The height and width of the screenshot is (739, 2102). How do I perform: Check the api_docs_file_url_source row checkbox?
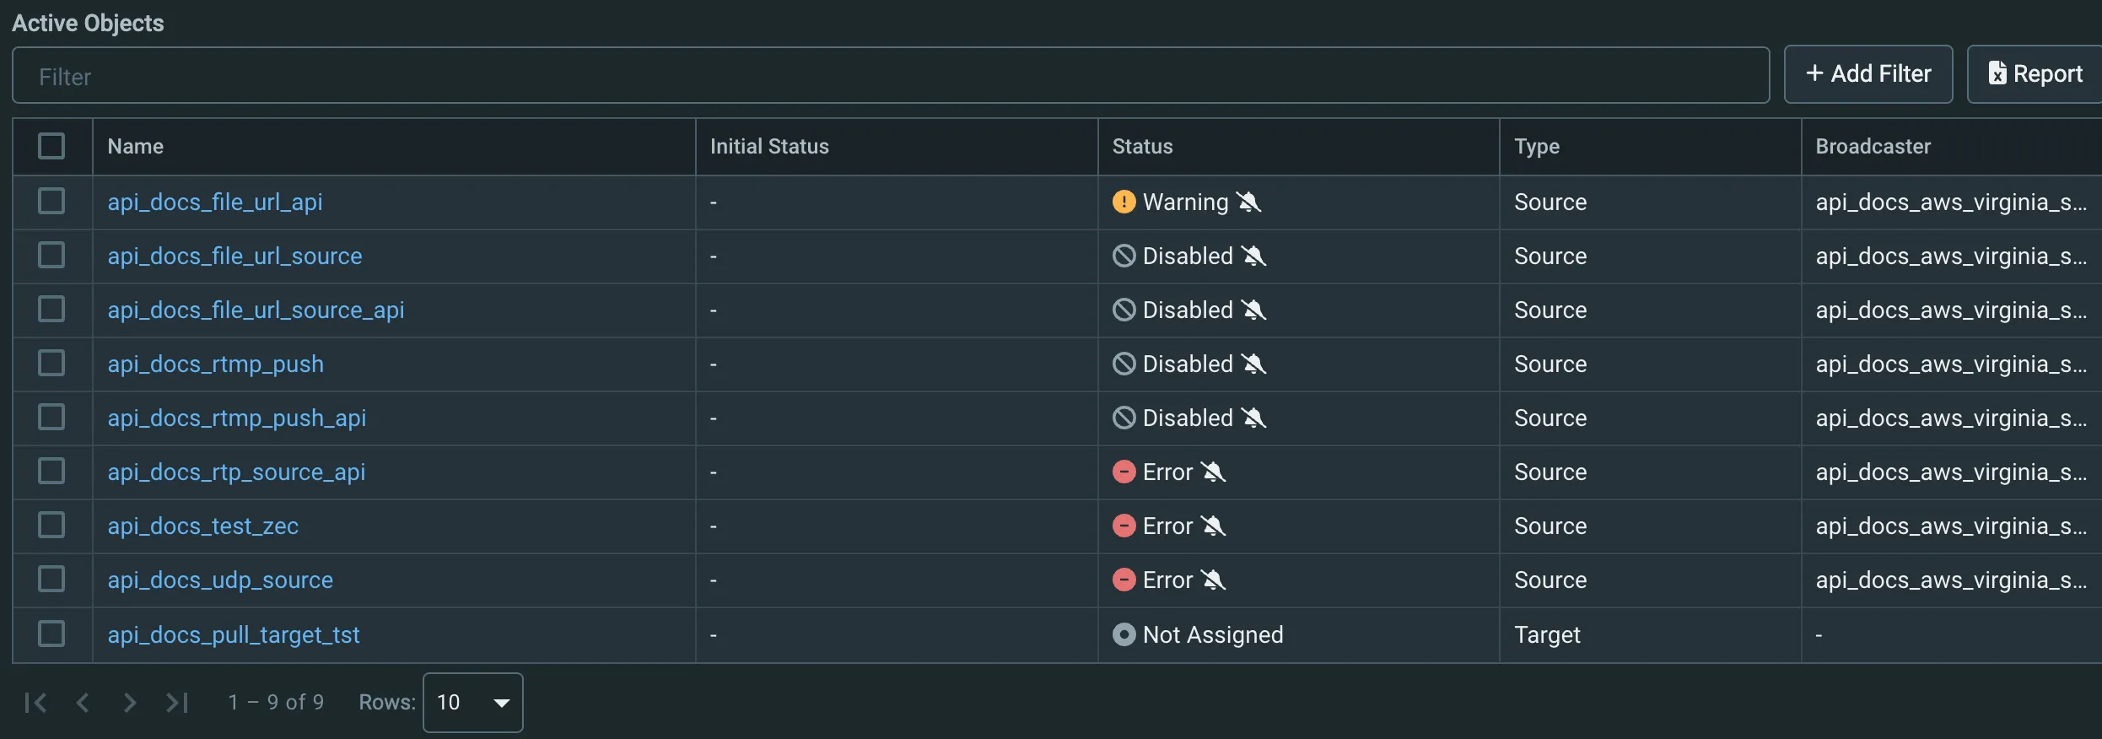click(51, 255)
